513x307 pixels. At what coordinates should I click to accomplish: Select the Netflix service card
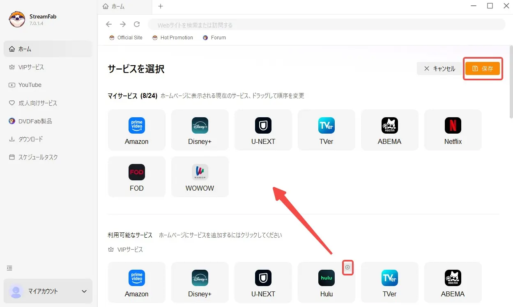point(453,130)
